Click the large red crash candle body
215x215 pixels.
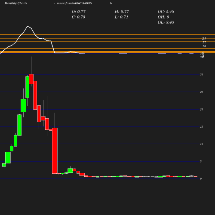coord(55,150)
